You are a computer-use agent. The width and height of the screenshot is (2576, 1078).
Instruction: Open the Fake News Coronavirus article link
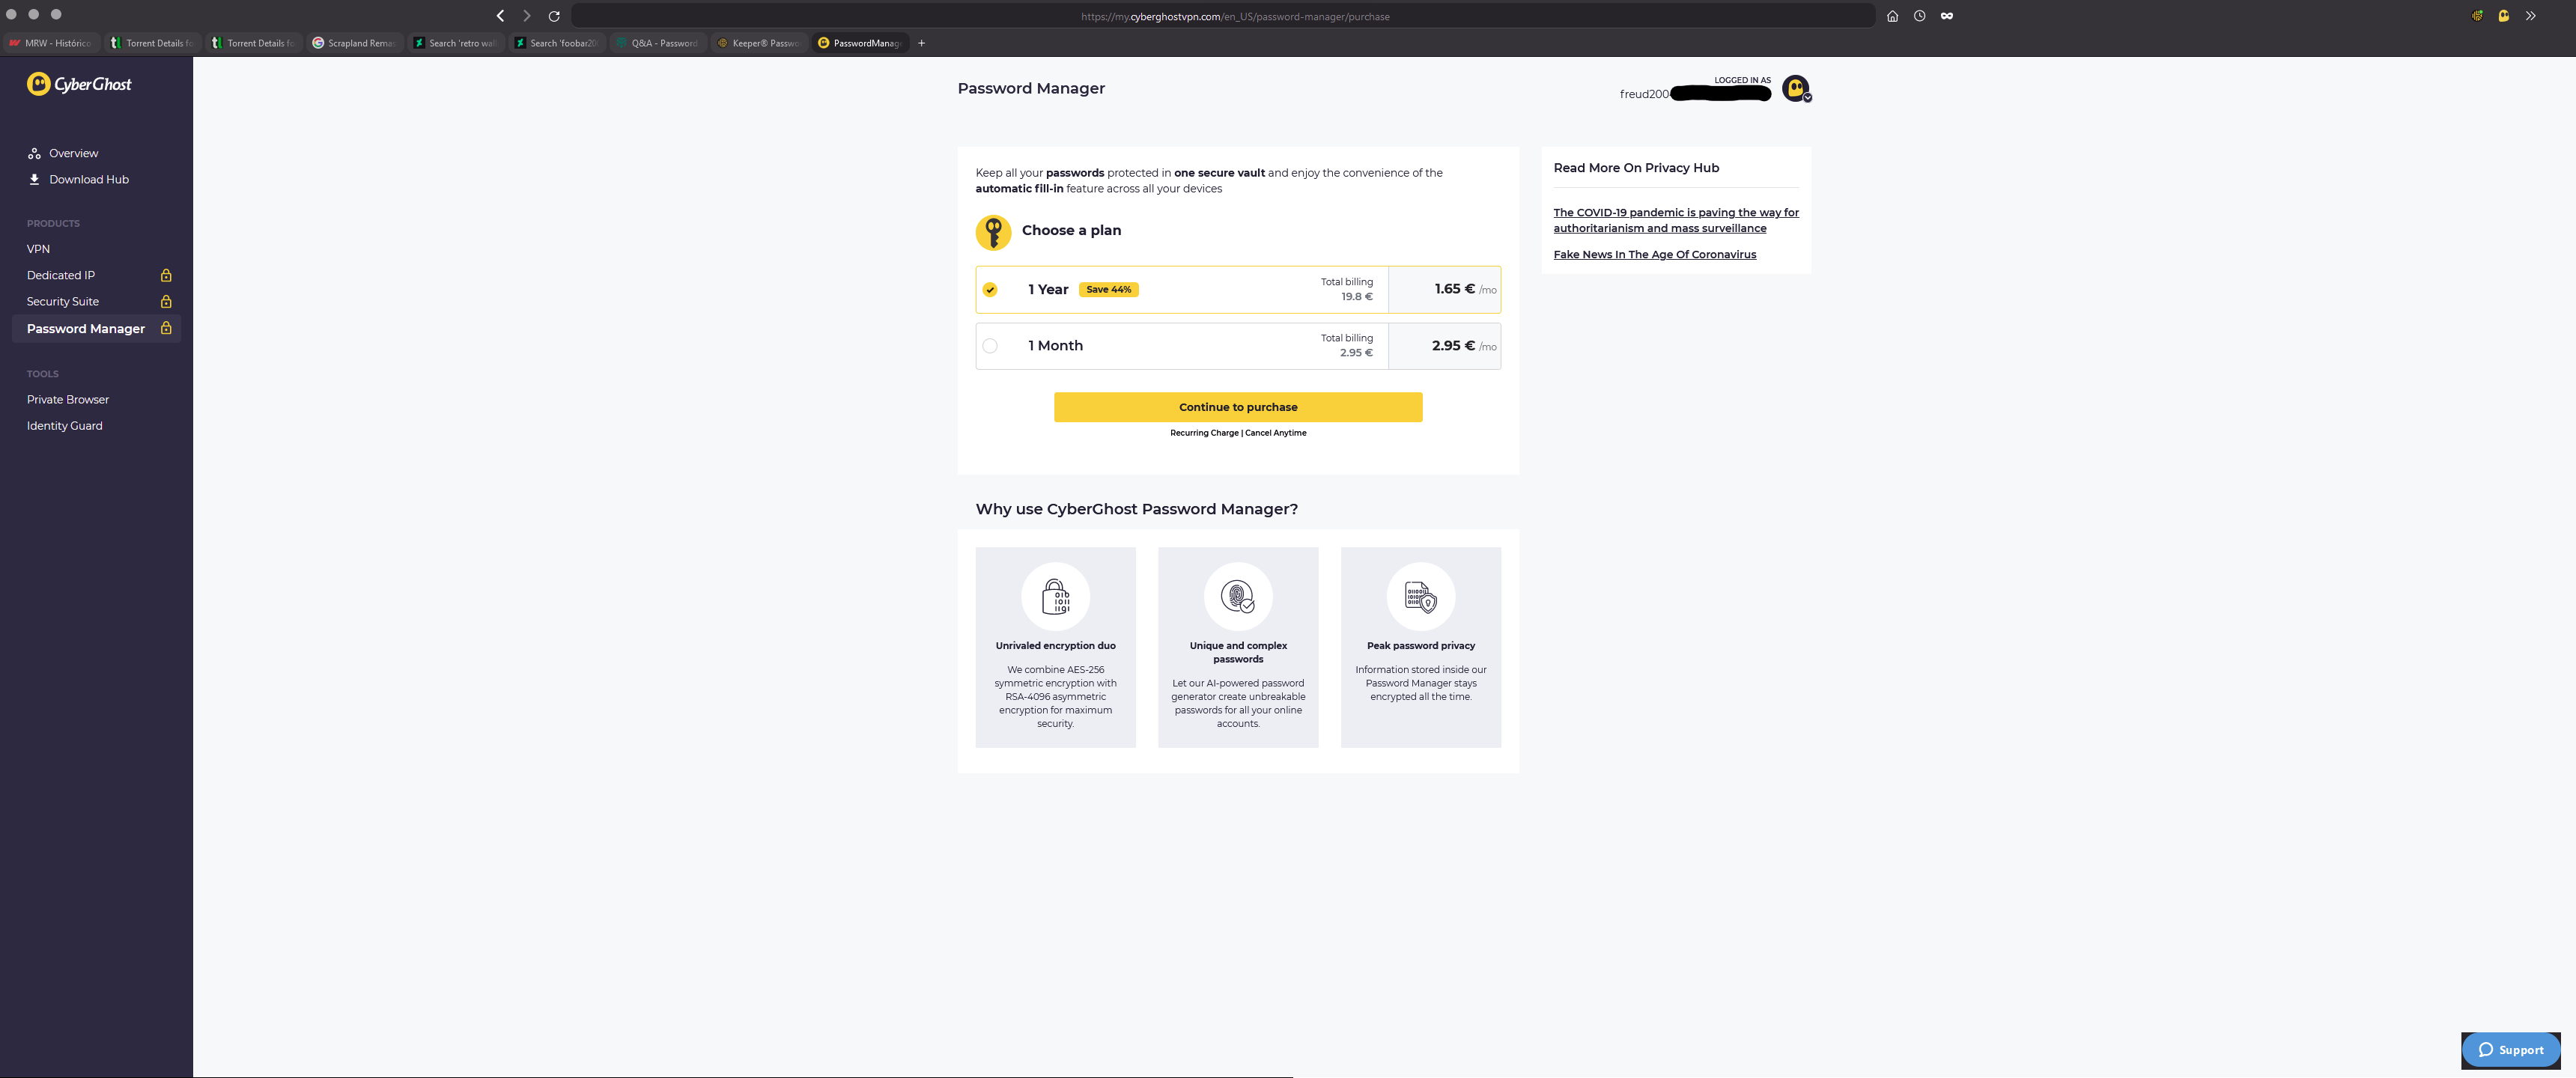coord(1654,255)
